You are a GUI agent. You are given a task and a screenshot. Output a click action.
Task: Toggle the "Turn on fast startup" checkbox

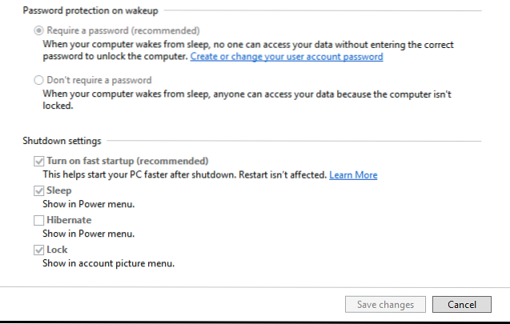pyautogui.click(x=38, y=161)
